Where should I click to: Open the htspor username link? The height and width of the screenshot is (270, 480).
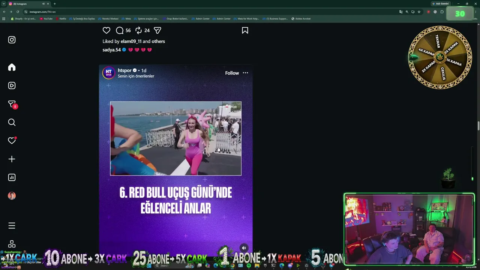point(124,70)
